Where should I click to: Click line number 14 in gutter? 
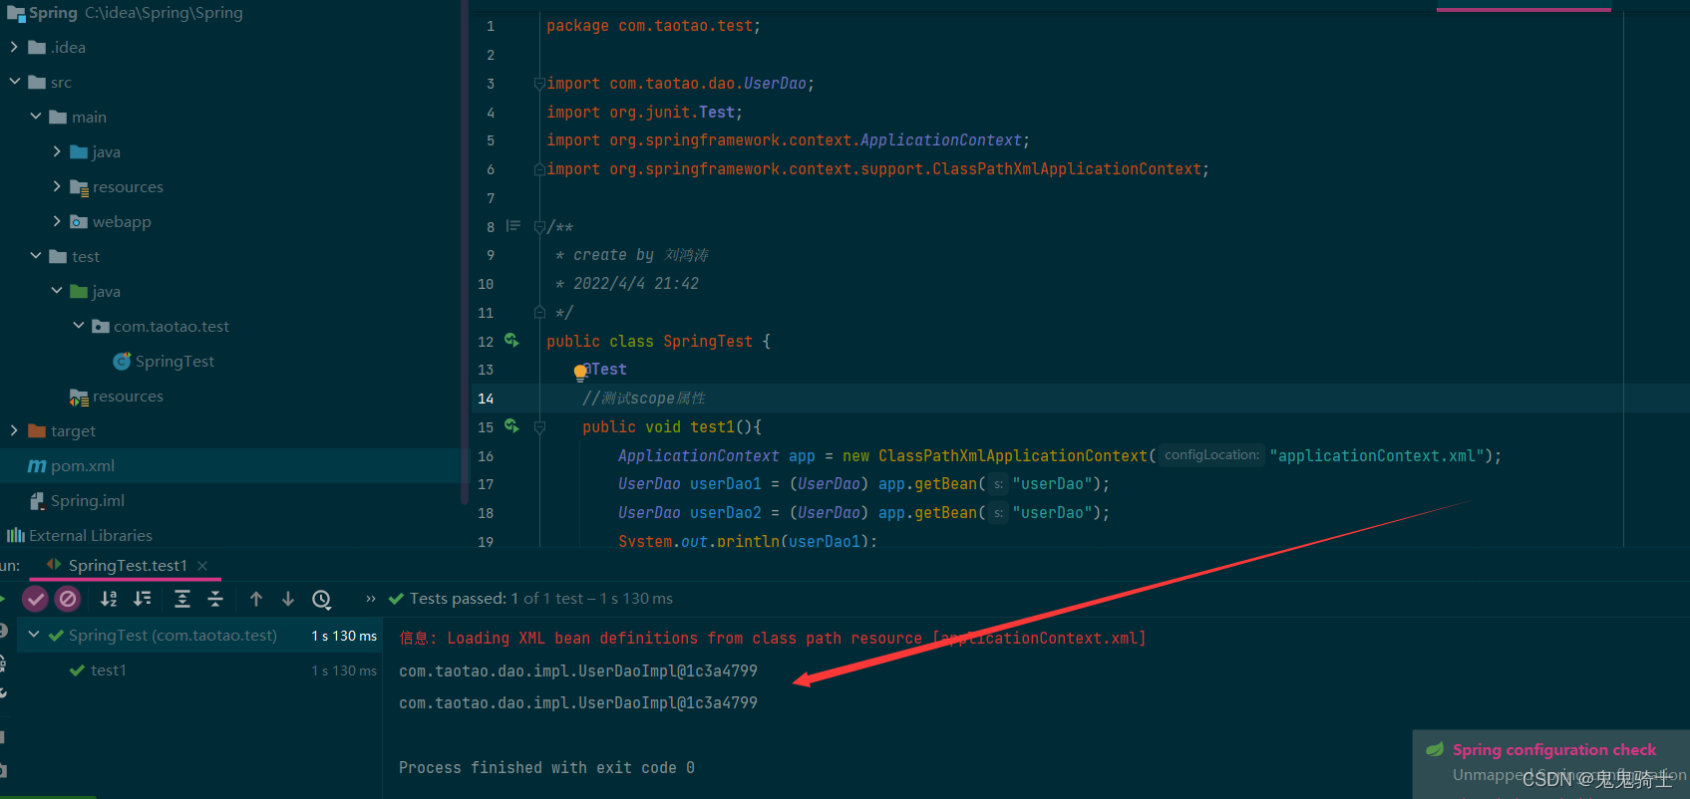point(486,399)
